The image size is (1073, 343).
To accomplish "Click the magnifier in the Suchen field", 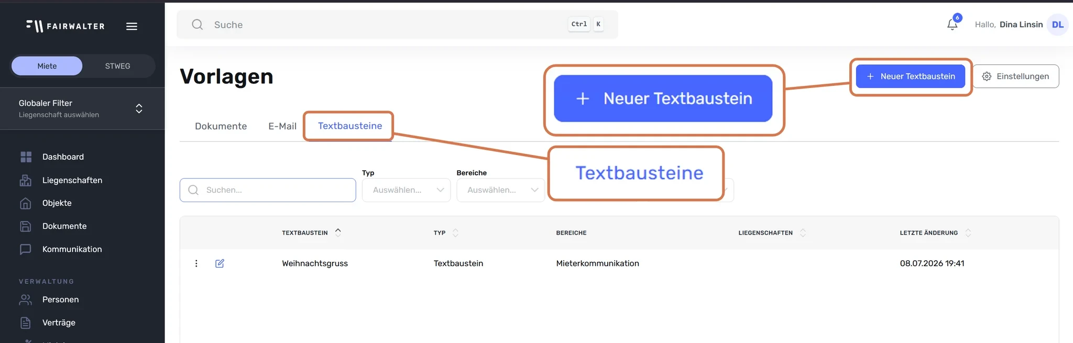I will 193,190.
